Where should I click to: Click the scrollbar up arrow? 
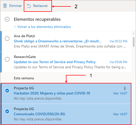tap(134, 33)
